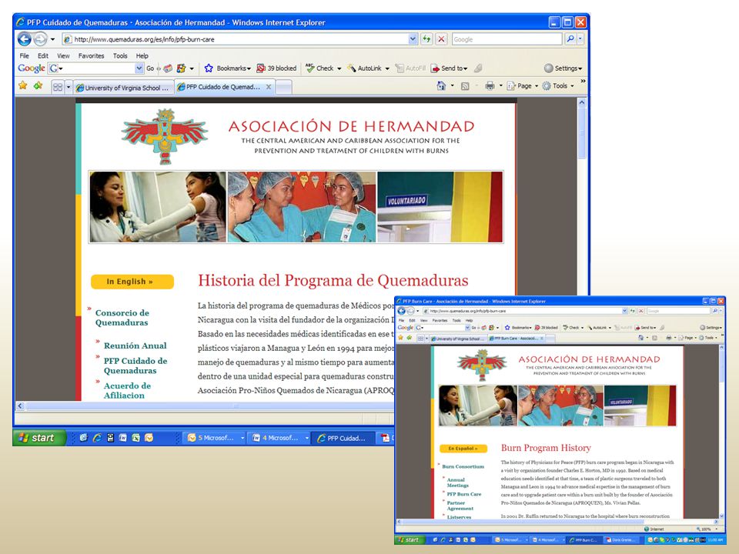Open File menu in the large window
The height and width of the screenshot is (554, 739).
click(24, 55)
